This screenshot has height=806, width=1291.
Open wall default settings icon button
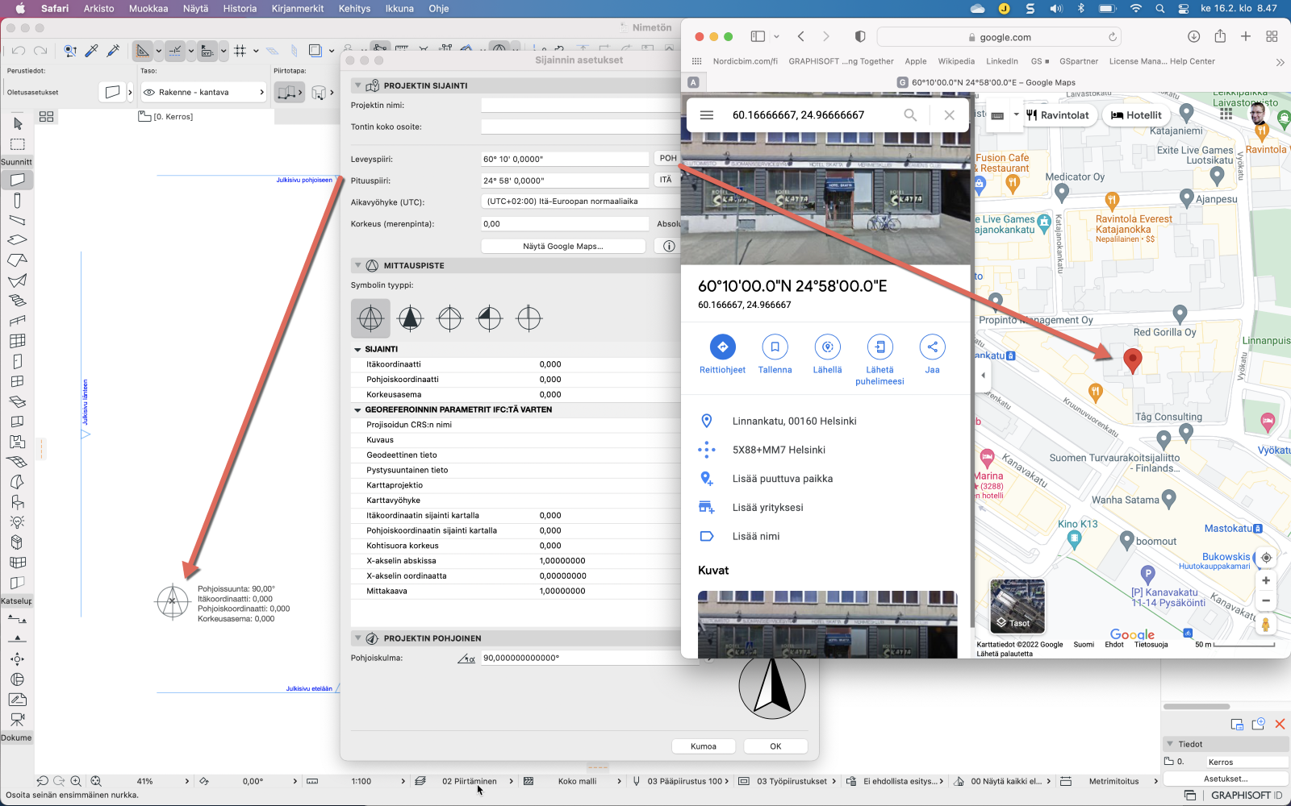coord(113,92)
